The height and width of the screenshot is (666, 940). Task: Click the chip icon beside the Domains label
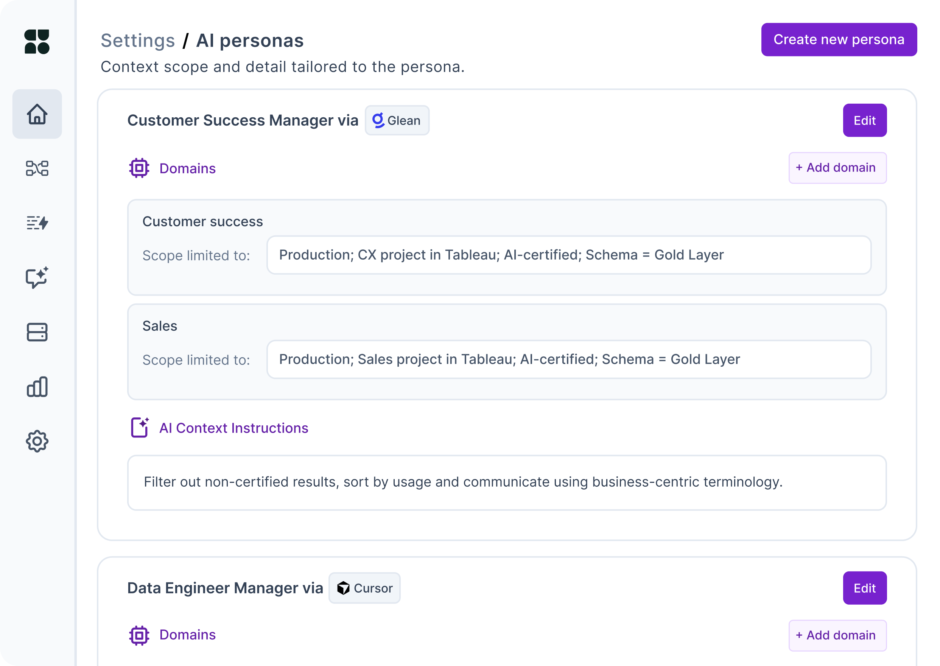coord(139,168)
